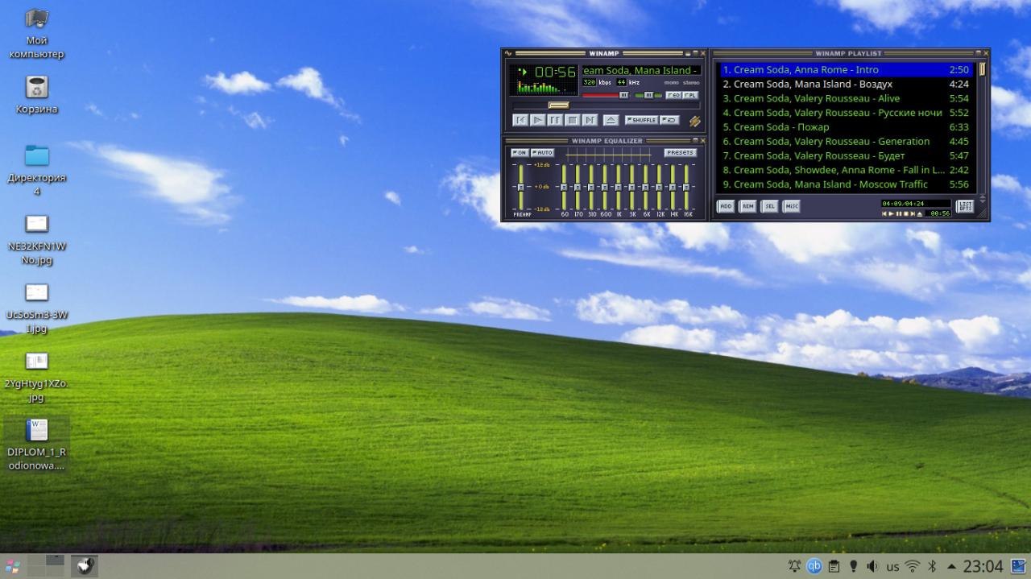Click the PREAMP slider in equalizer
The image size is (1031, 579).
coord(521,187)
